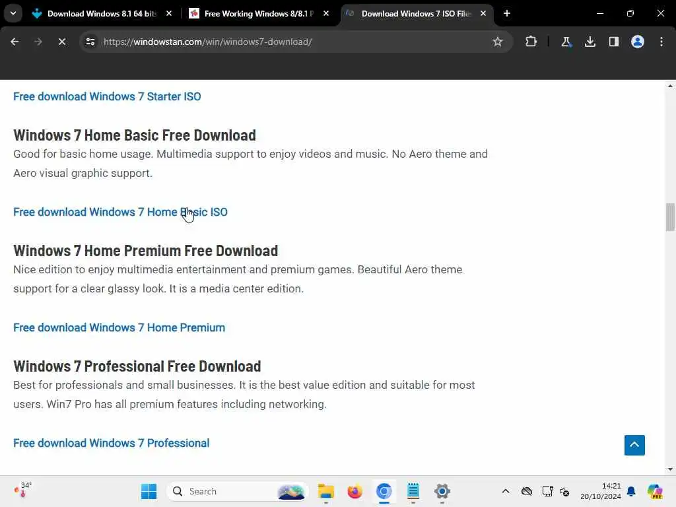Toggle the side panel icon
The height and width of the screenshot is (507, 676).
click(613, 42)
